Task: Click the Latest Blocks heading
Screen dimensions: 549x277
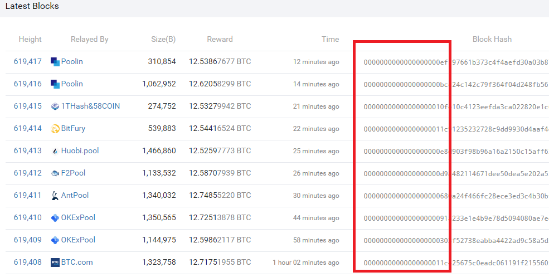Action: click(32, 6)
